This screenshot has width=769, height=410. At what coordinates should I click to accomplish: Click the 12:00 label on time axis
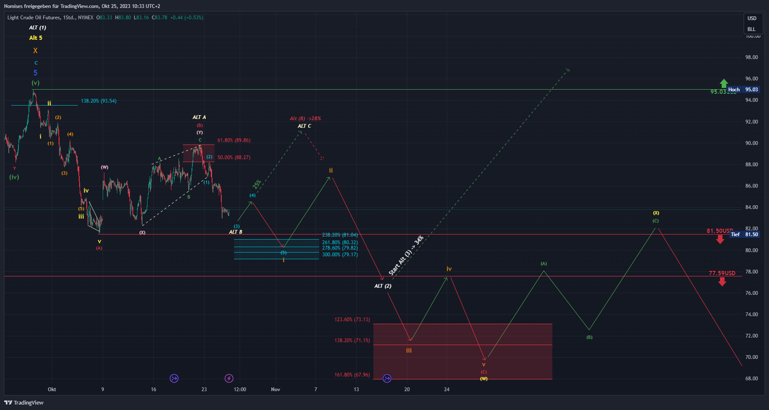(x=240, y=389)
